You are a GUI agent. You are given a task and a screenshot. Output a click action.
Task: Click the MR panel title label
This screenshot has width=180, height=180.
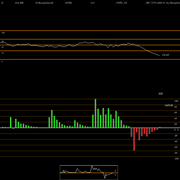161,94
